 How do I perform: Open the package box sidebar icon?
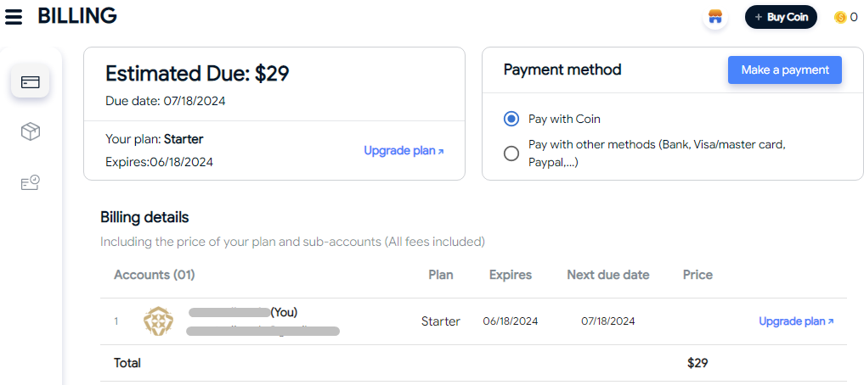(31, 131)
